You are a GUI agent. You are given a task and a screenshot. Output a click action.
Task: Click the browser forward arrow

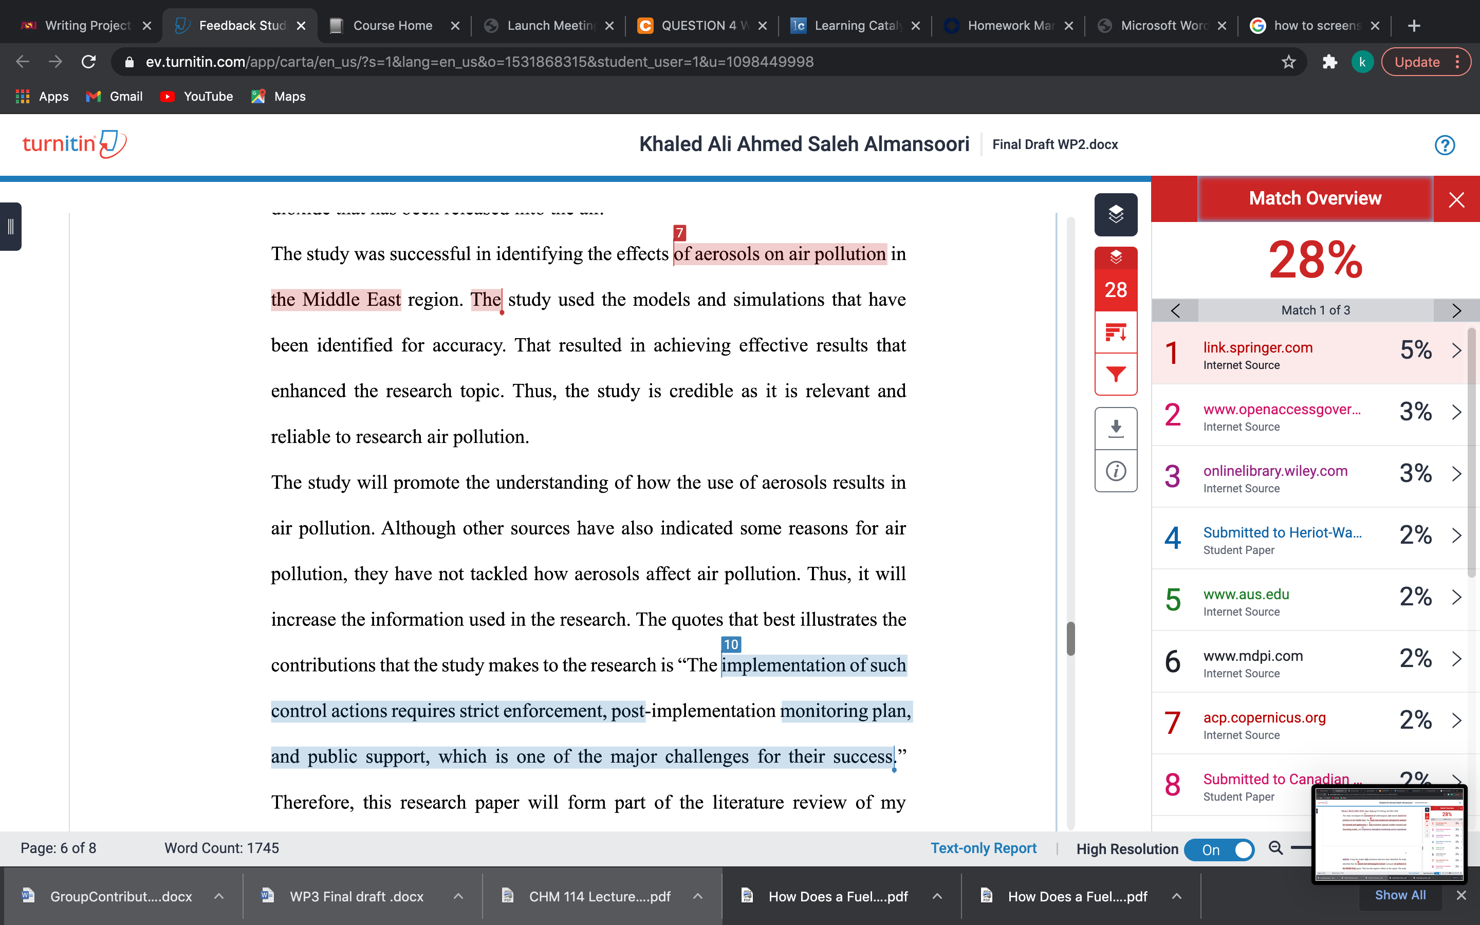click(55, 62)
